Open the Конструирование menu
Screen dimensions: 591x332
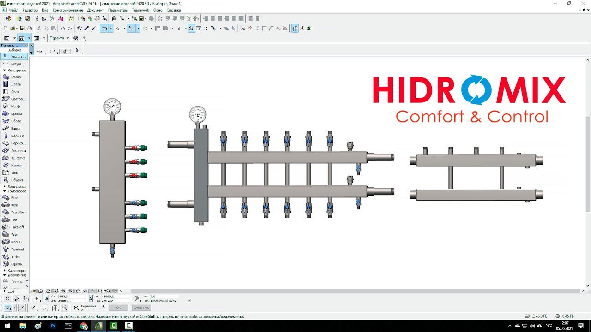(68, 10)
